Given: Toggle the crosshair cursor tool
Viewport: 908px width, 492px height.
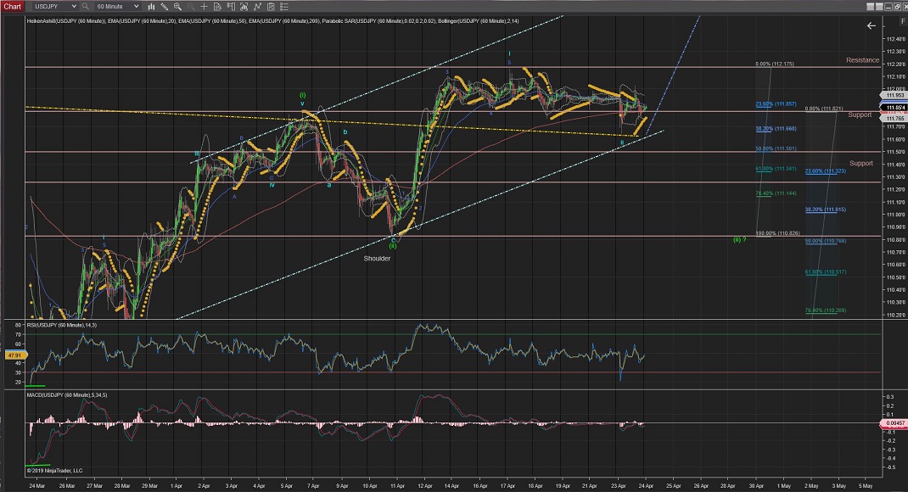Looking at the screenshot, I should 204,6.
